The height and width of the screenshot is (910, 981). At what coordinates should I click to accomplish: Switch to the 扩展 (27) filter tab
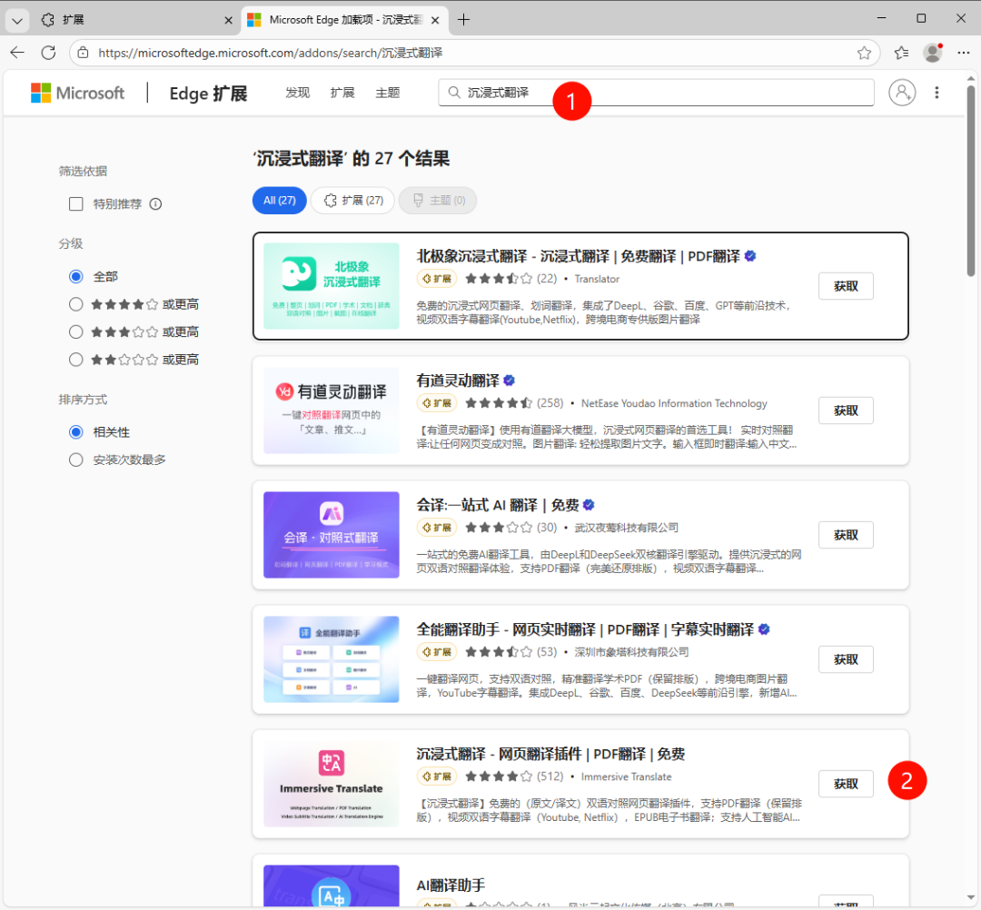(x=352, y=200)
